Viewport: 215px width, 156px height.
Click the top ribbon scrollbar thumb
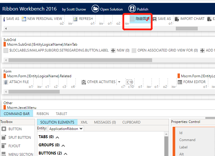coord(187,29)
